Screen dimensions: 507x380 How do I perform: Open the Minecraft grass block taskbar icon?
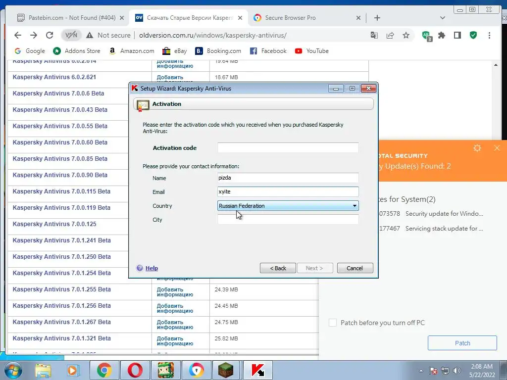pos(226,370)
